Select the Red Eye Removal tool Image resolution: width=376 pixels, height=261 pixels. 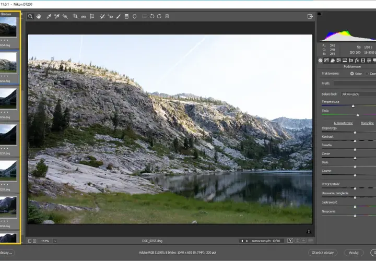pos(110,16)
